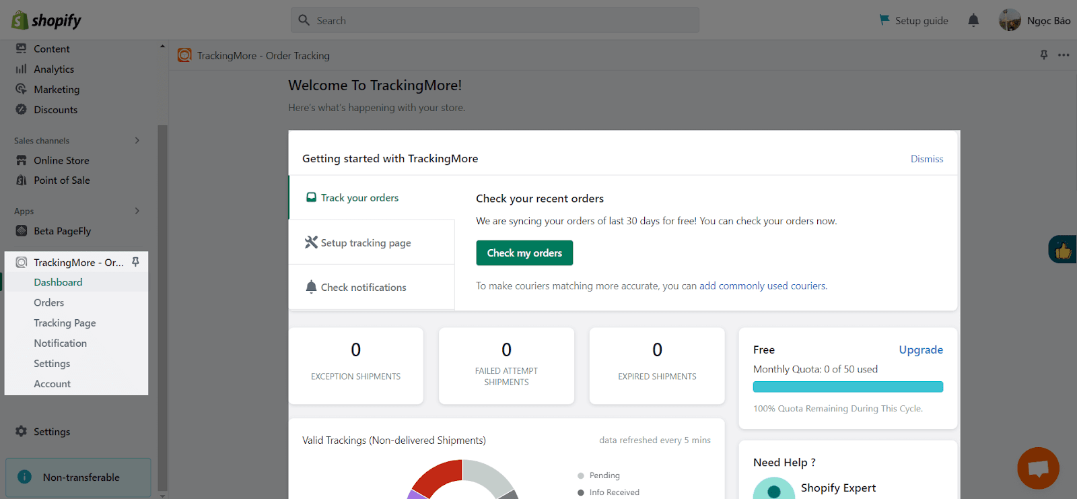The width and height of the screenshot is (1077, 499).
Task: Select the Track your orders tab
Action: pos(372,197)
